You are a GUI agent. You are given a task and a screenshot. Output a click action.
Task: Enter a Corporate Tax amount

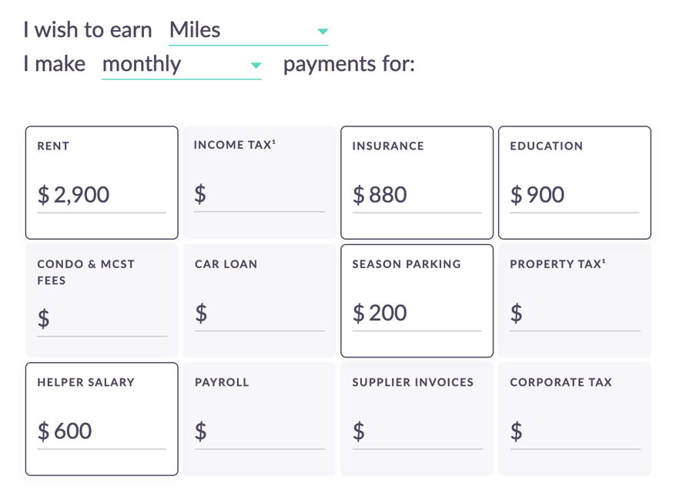click(581, 431)
